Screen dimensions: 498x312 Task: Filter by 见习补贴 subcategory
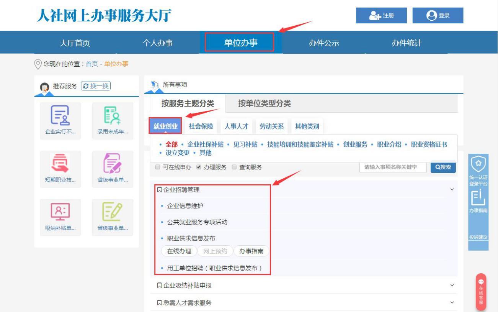pos(245,145)
